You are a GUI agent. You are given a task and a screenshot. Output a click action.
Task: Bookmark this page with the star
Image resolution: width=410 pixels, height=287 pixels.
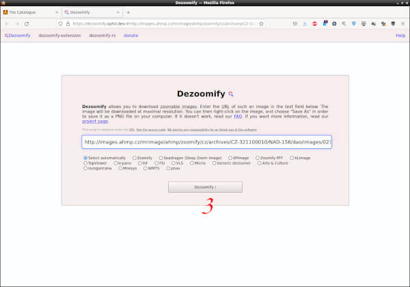tap(261, 24)
